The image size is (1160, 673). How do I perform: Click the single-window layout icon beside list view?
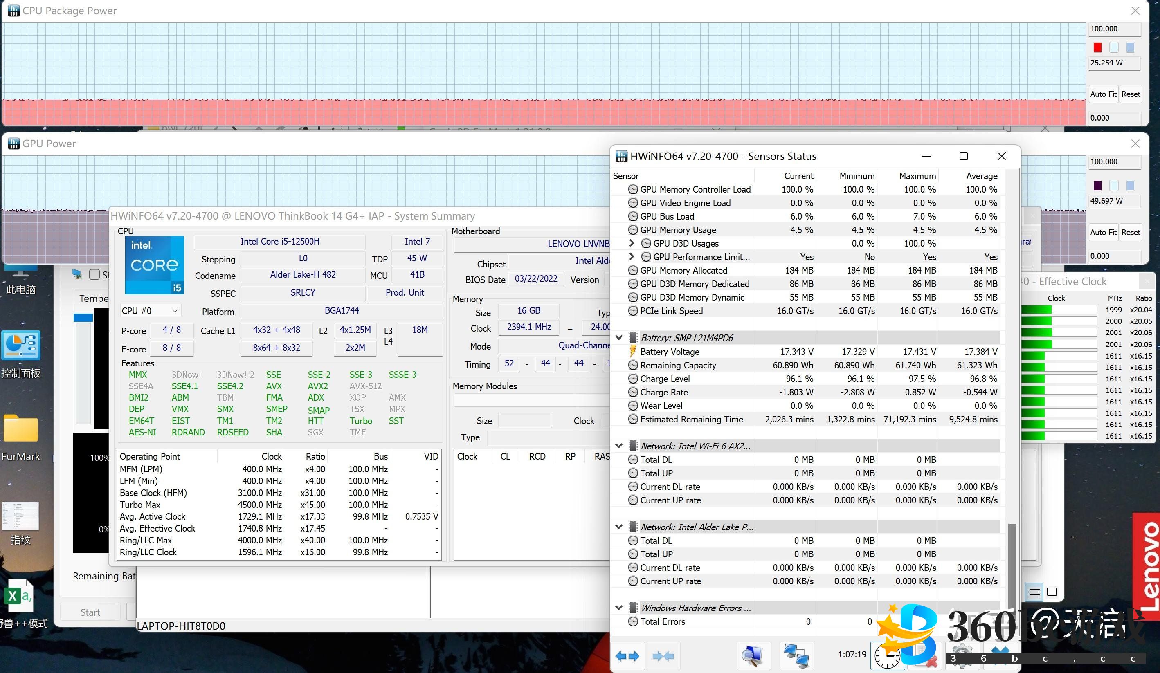(x=1052, y=592)
